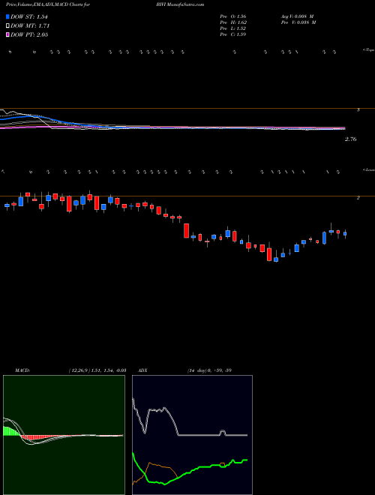
Task: Click the price axis label 3
Action: [x=358, y=110]
